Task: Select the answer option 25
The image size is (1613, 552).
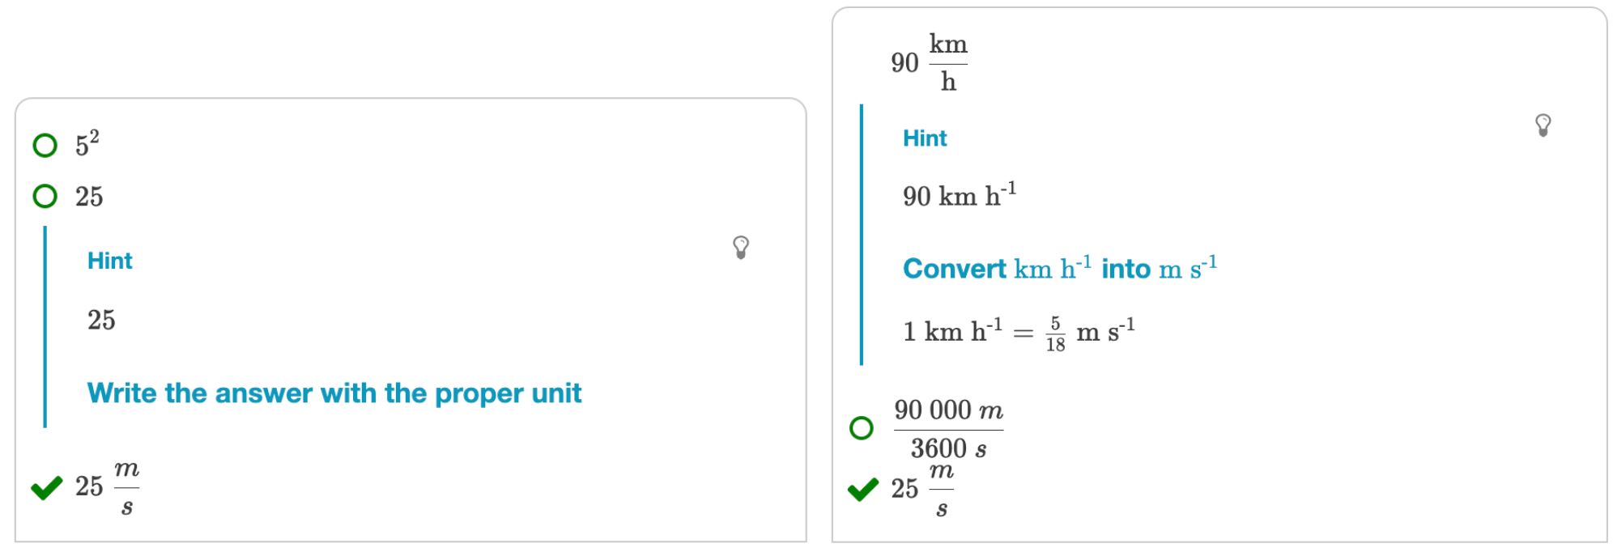Action: [45, 195]
